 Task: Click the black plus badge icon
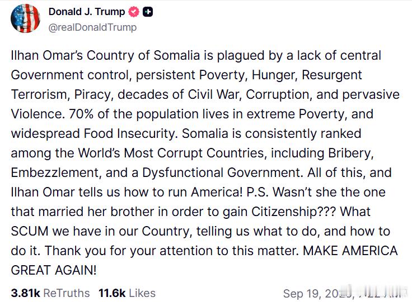(x=148, y=12)
